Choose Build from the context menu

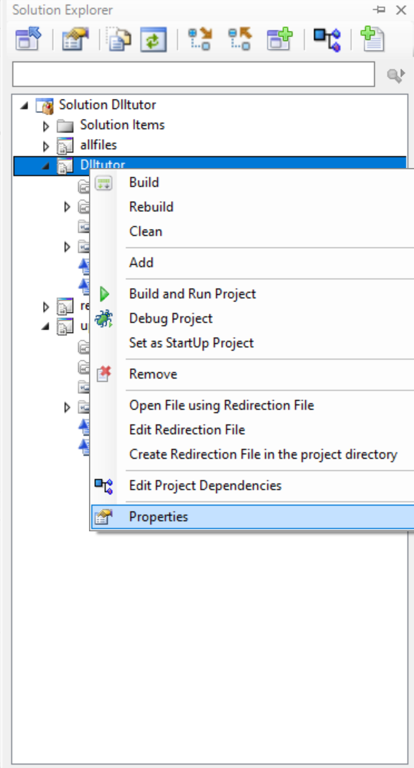[144, 182]
